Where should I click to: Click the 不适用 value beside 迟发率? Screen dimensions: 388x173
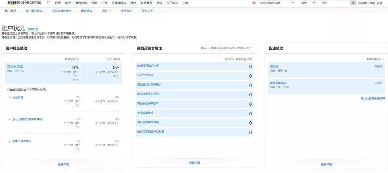pos(378,66)
